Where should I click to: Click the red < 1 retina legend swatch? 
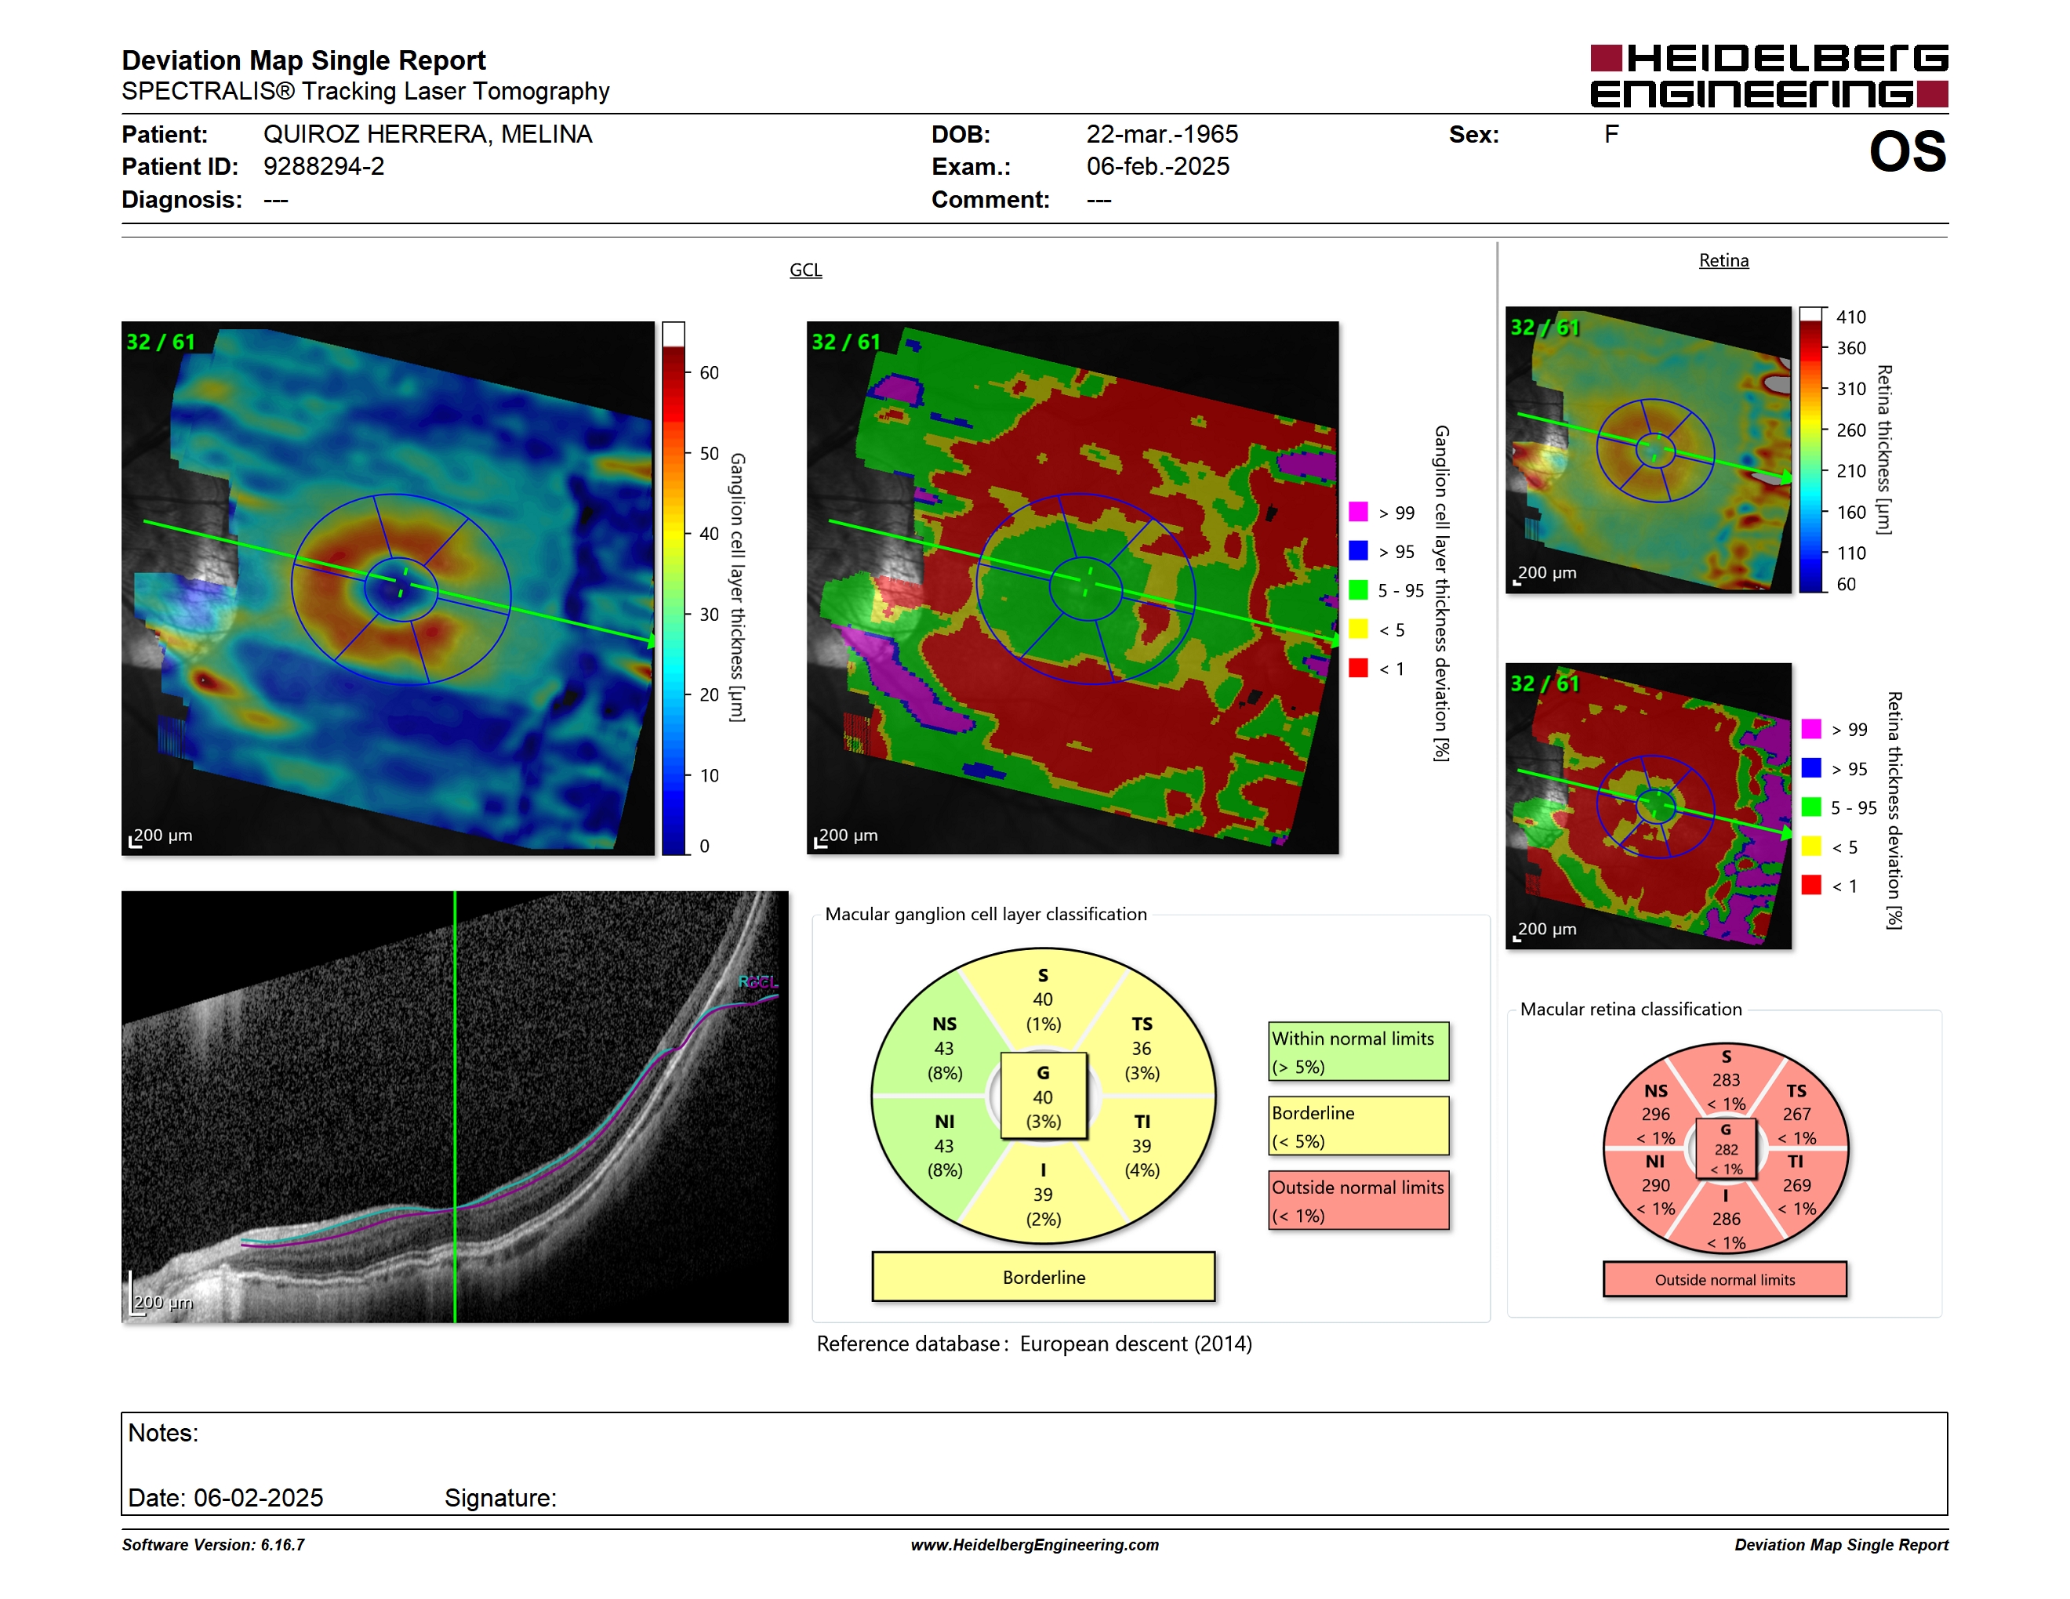pos(1811,885)
